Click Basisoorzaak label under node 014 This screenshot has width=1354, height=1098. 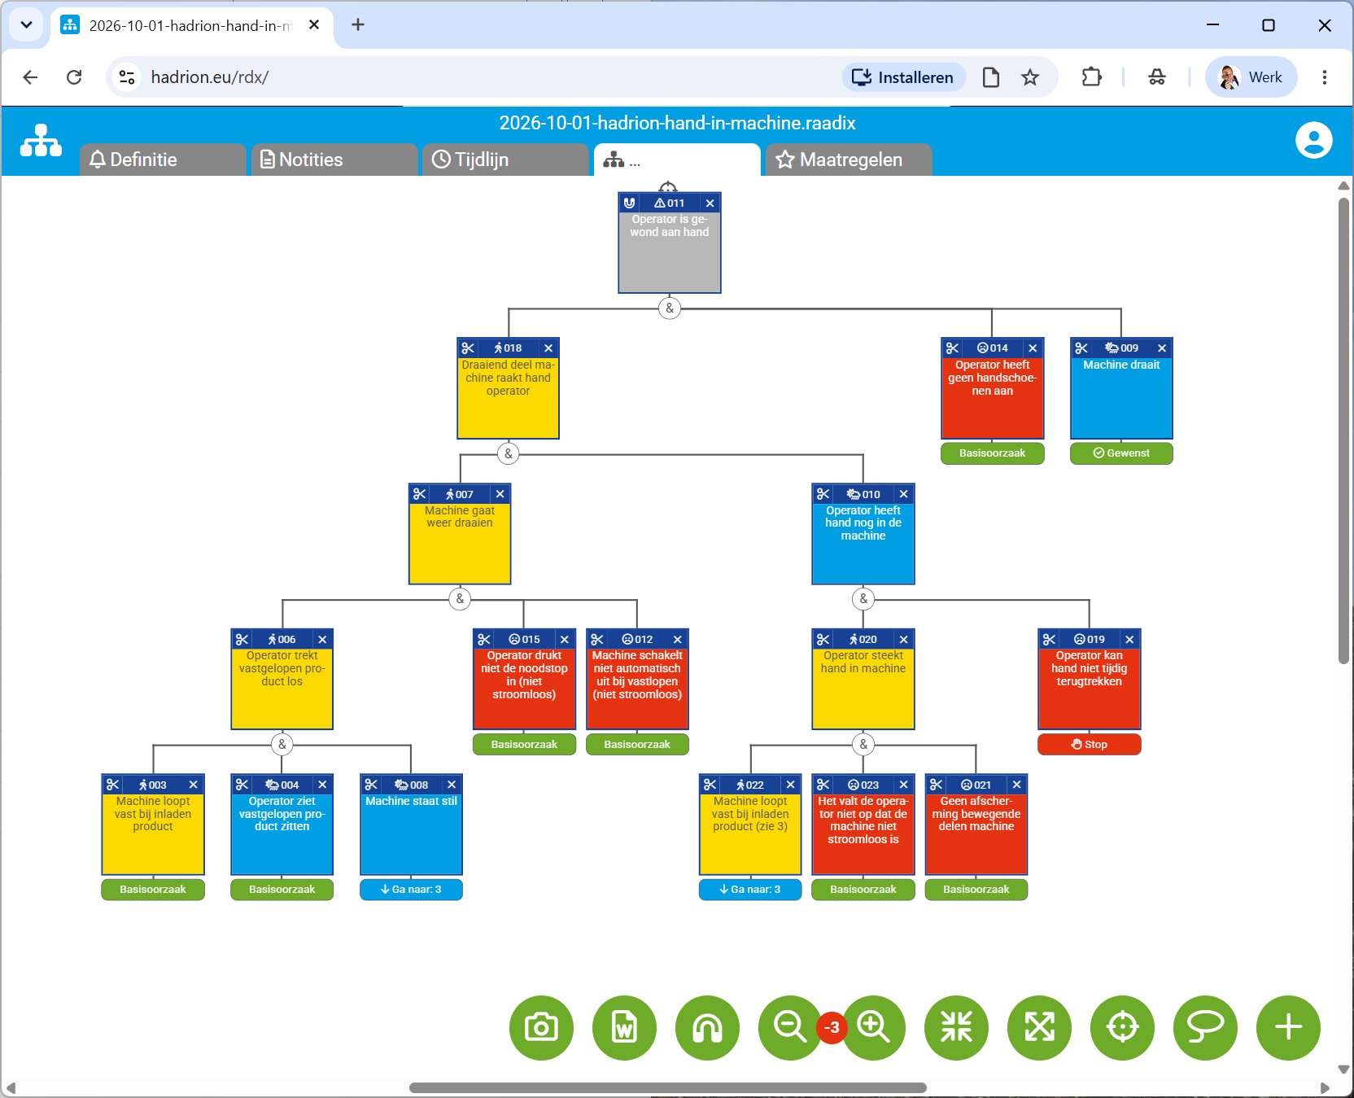pyautogui.click(x=992, y=453)
